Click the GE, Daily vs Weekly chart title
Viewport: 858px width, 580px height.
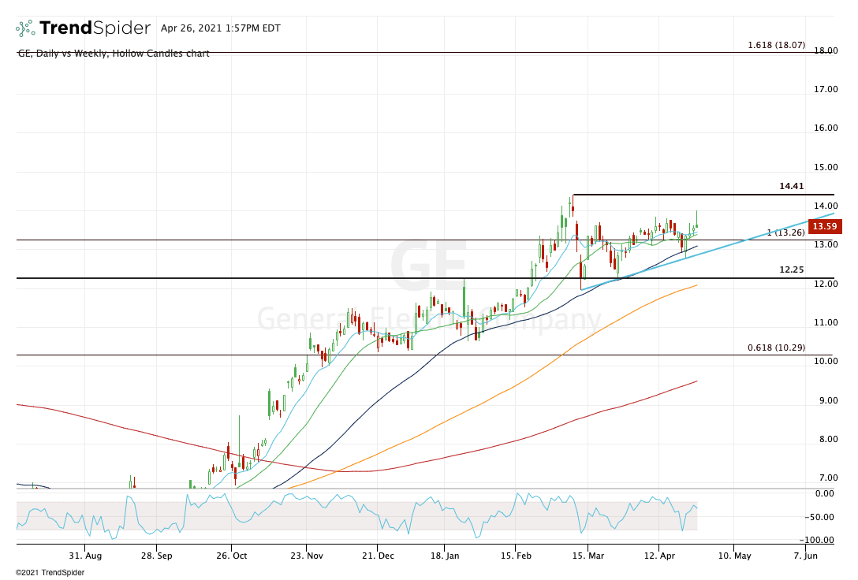pos(114,54)
